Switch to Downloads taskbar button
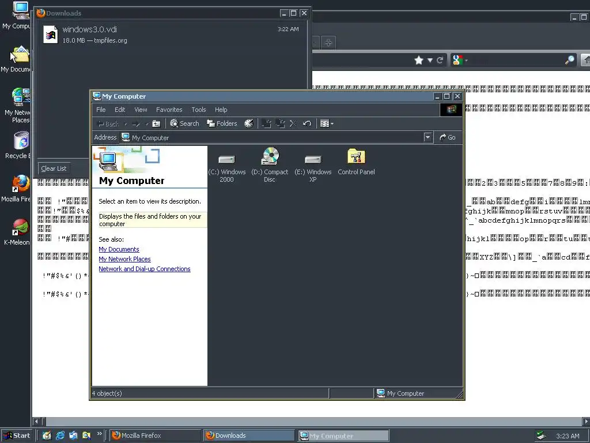This screenshot has width=590, height=443. click(x=249, y=436)
